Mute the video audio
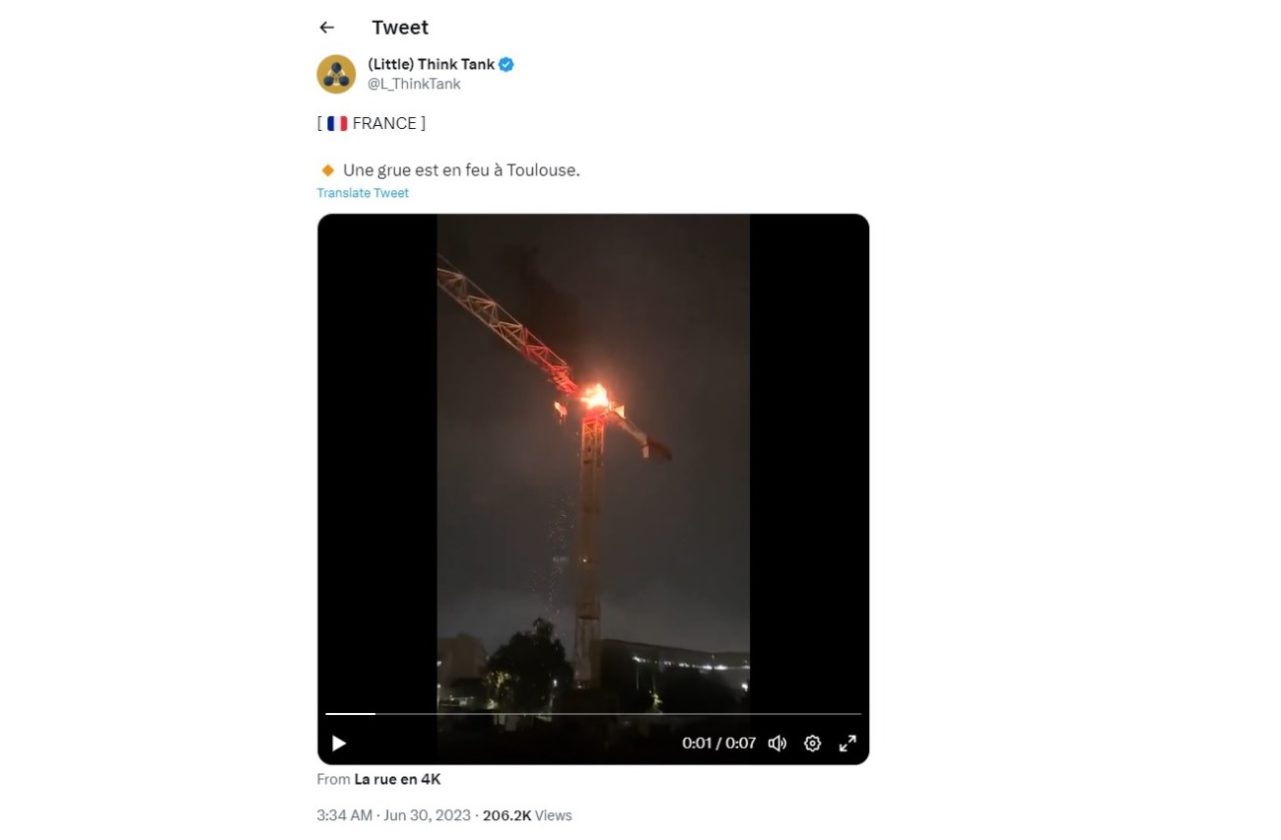 click(x=776, y=743)
